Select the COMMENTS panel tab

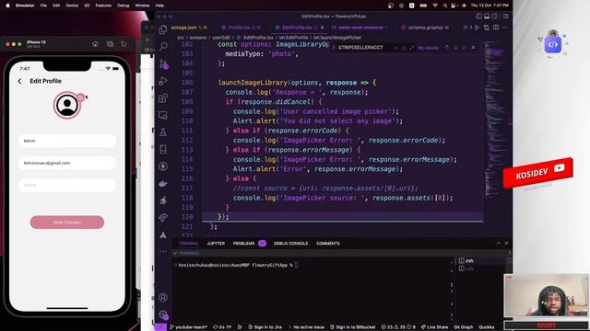(328, 244)
